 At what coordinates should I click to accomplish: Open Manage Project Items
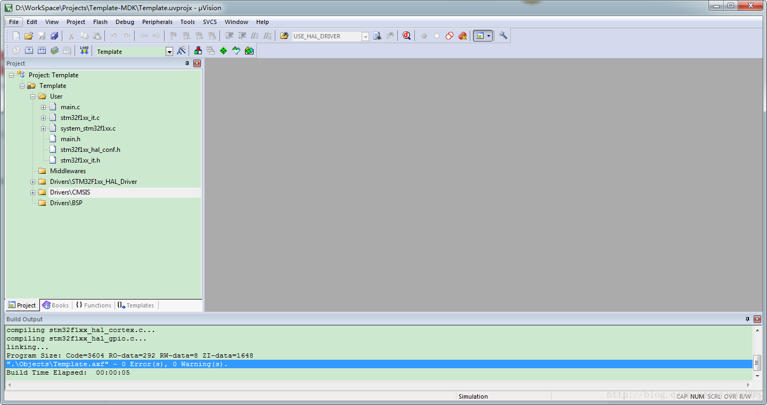point(198,51)
